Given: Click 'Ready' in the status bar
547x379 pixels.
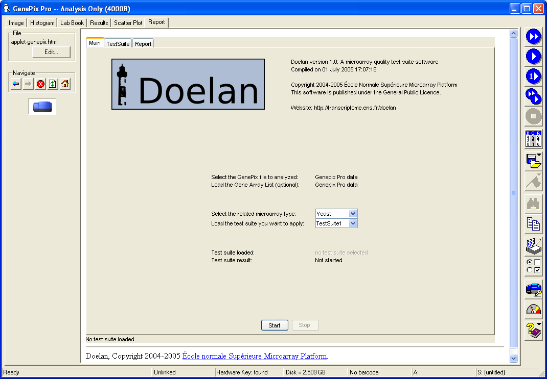Looking at the screenshot, I should pos(11,372).
